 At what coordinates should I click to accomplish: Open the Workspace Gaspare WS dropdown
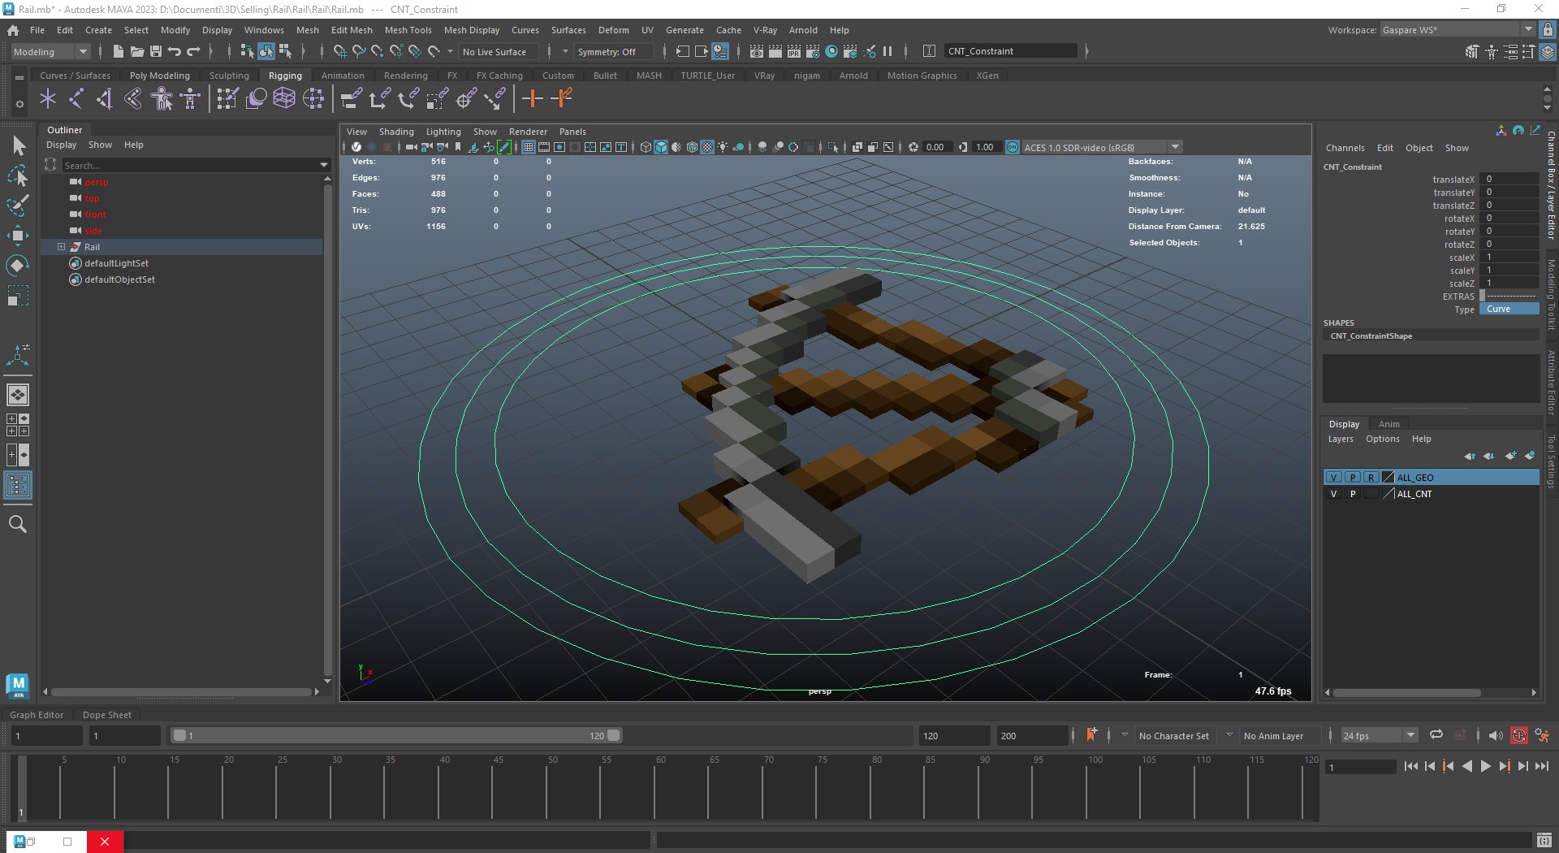click(x=1458, y=30)
